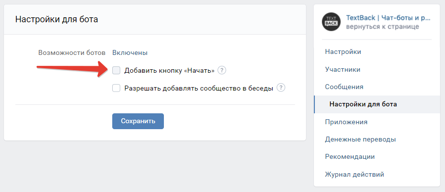This screenshot has height=192, width=445.
Task: Open TextBack | Чат-боты community link
Action: click(x=388, y=18)
